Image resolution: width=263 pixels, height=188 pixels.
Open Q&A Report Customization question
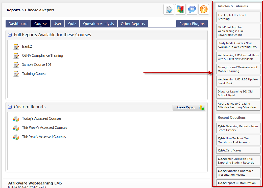point(238,183)
